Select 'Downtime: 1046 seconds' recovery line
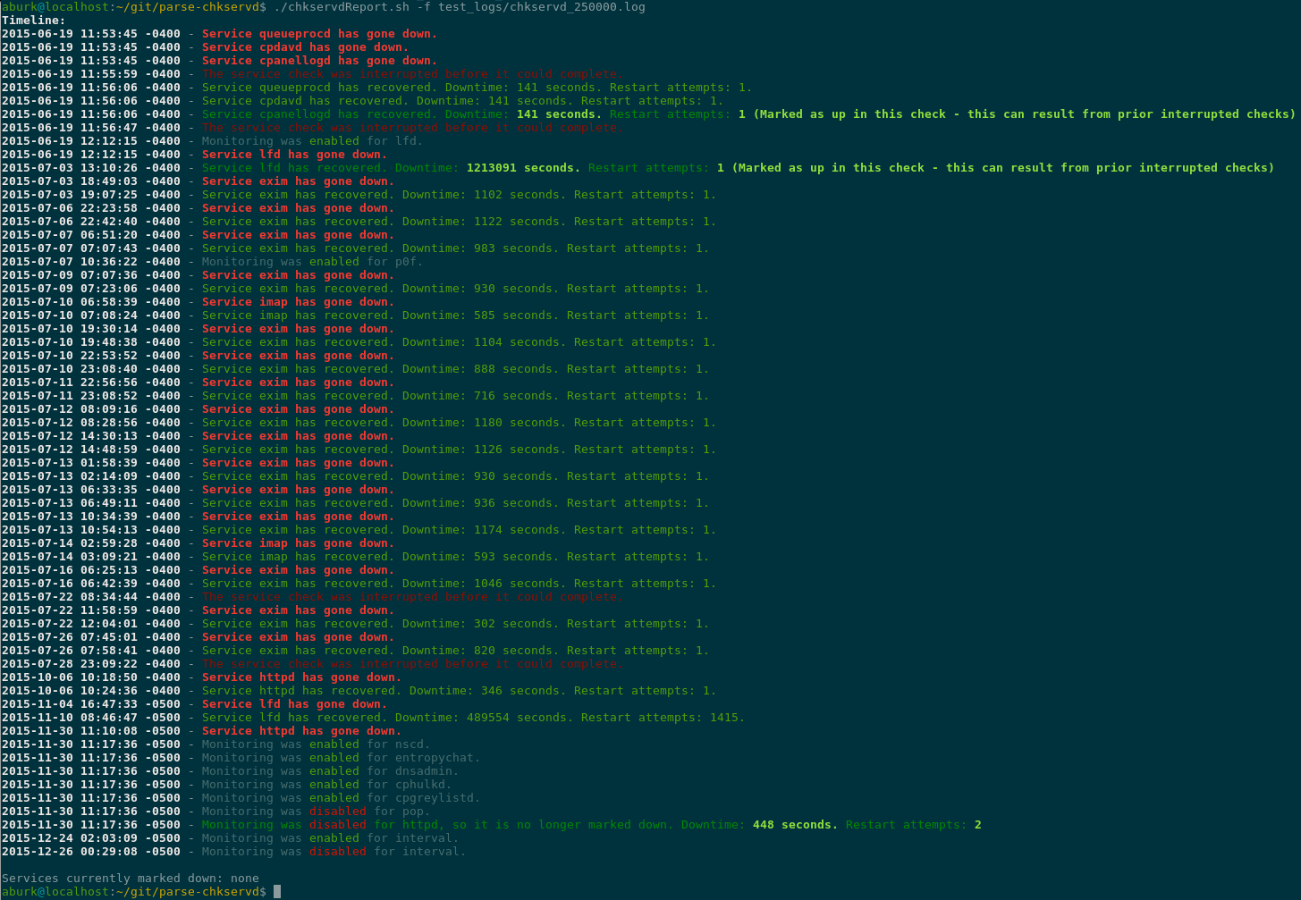Image resolution: width=1301 pixels, height=900 pixels. [x=460, y=584]
